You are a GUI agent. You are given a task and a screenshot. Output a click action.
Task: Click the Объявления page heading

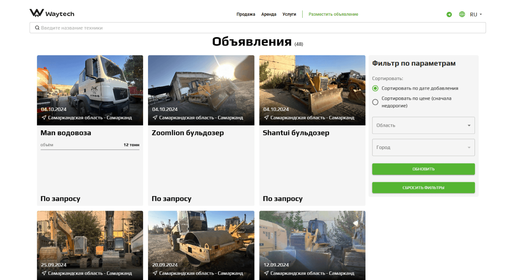click(x=252, y=42)
